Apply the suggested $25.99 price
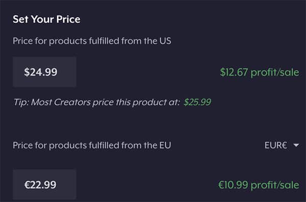Viewport: 306px width, 202px height. [197, 102]
